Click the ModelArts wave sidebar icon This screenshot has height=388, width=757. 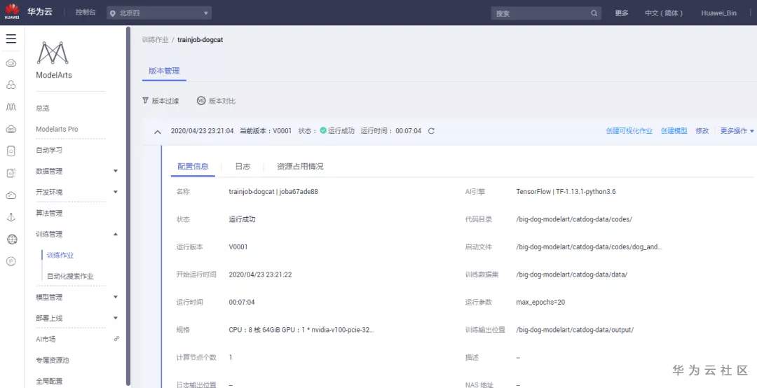coord(11,106)
